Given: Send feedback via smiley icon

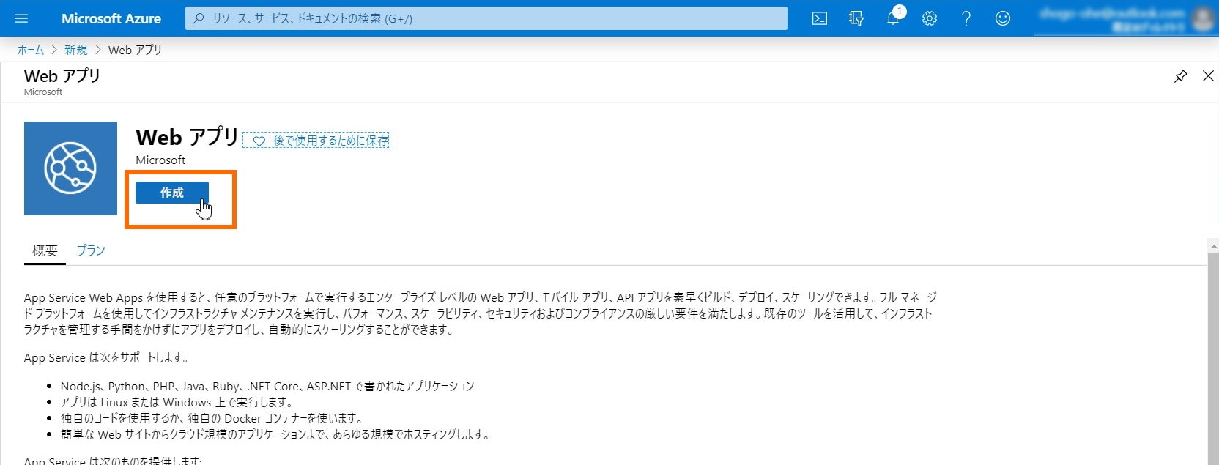Looking at the screenshot, I should pos(1003,18).
